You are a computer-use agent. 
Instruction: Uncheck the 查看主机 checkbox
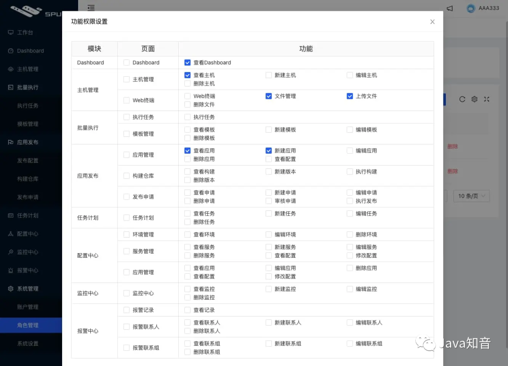point(187,75)
